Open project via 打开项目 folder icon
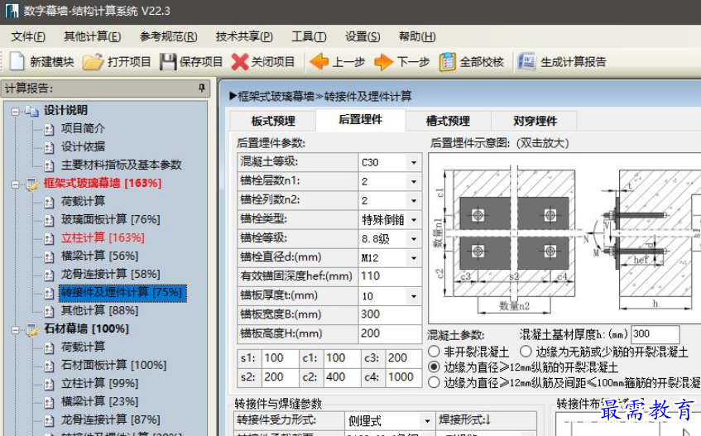701x436 pixels. tap(93, 61)
